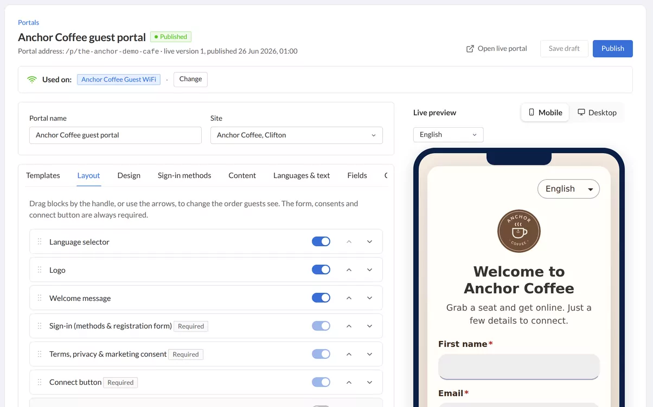Click the Sign-in required toggle
653x407 pixels.
pyautogui.click(x=321, y=326)
